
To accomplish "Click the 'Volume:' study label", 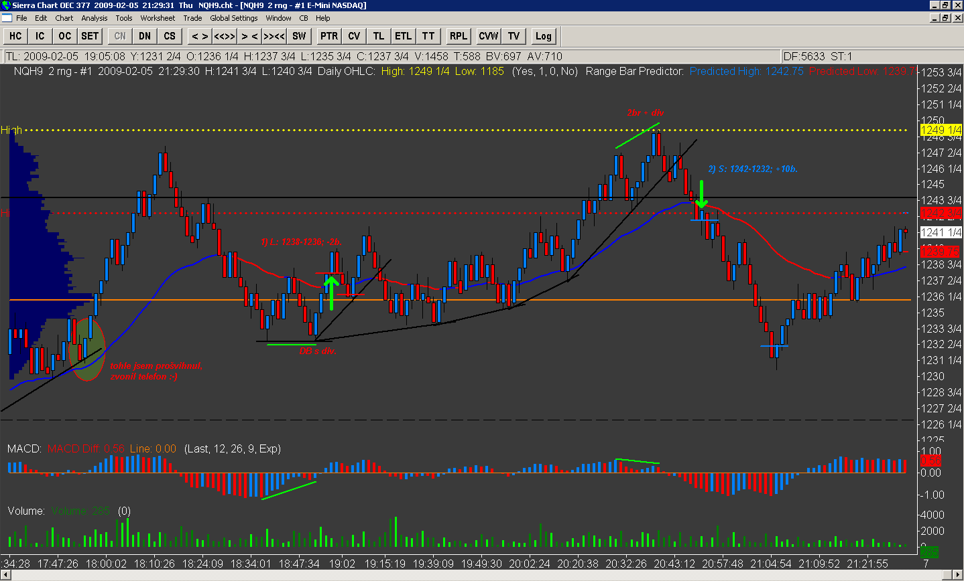I will tap(26, 511).
